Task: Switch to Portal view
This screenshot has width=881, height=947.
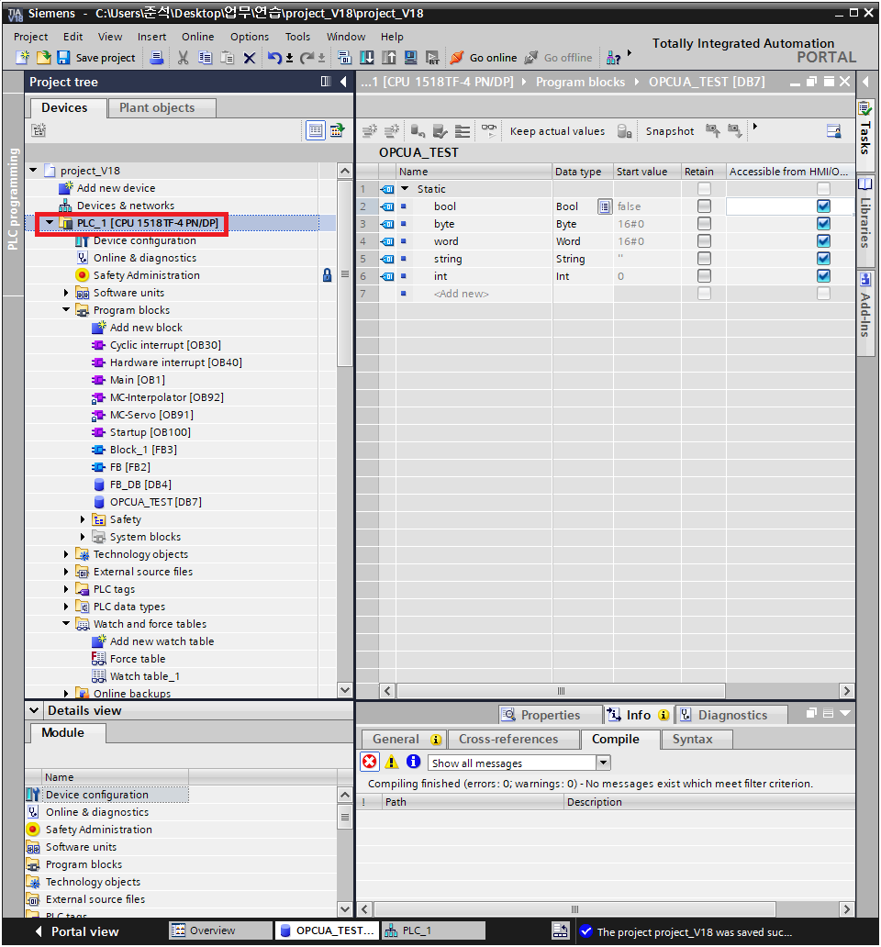Action: [77, 931]
